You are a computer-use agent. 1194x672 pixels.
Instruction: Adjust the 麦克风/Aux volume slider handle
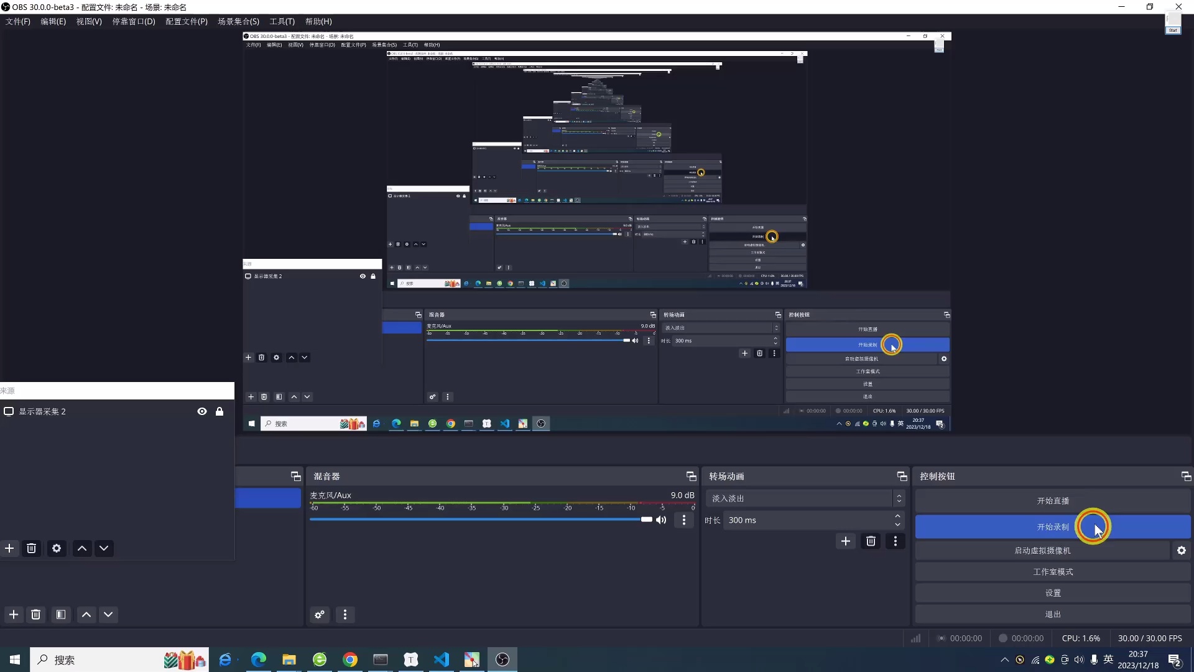point(647,520)
